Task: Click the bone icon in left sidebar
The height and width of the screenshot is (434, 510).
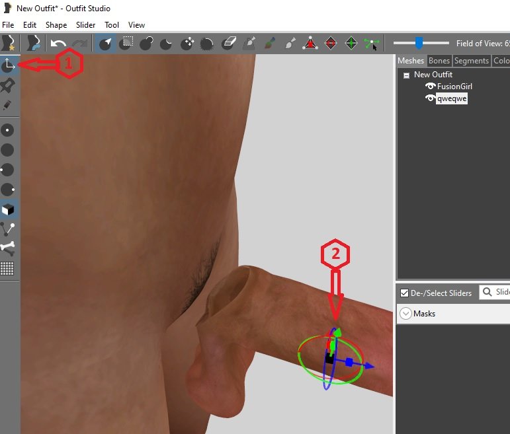Action: click(x=8, y=248)
